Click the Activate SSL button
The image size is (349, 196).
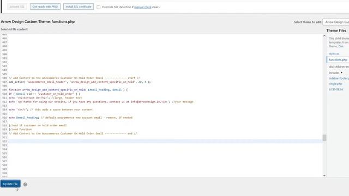click(x=17, y=7)
